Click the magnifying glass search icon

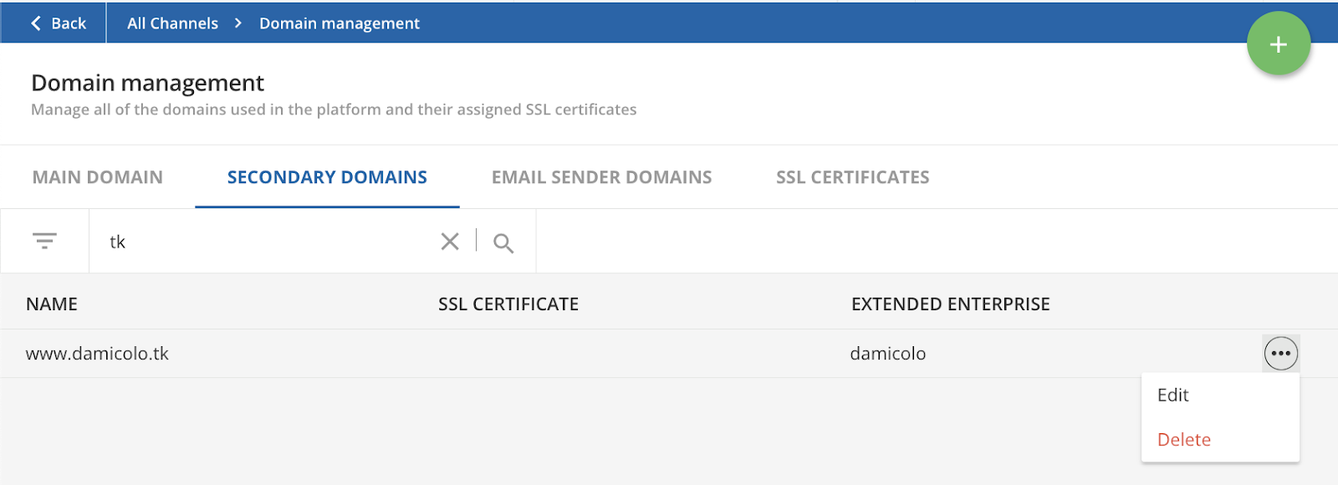click(x=503, y=242)
